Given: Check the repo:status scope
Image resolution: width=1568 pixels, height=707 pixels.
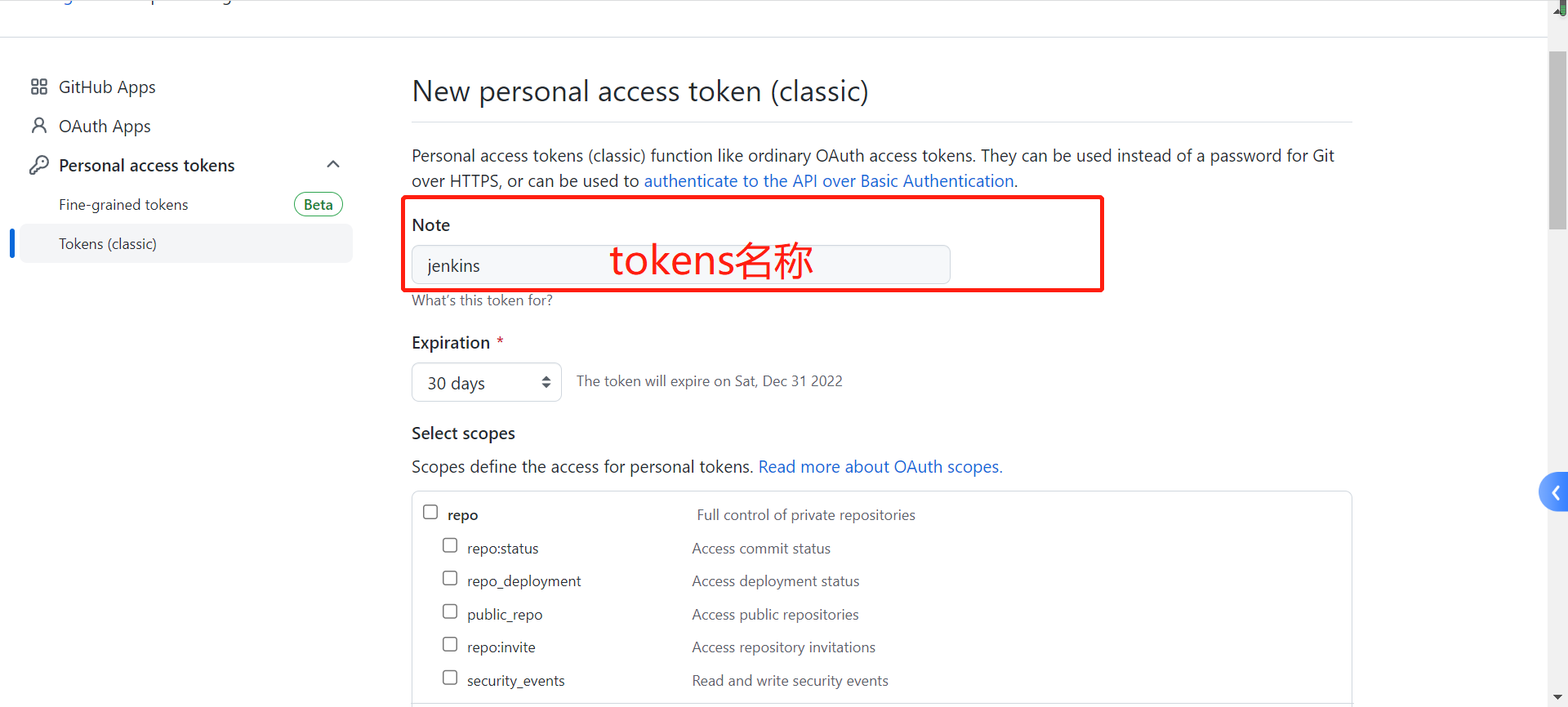Looking at the screenshot, I should click(x=450, y=545).
